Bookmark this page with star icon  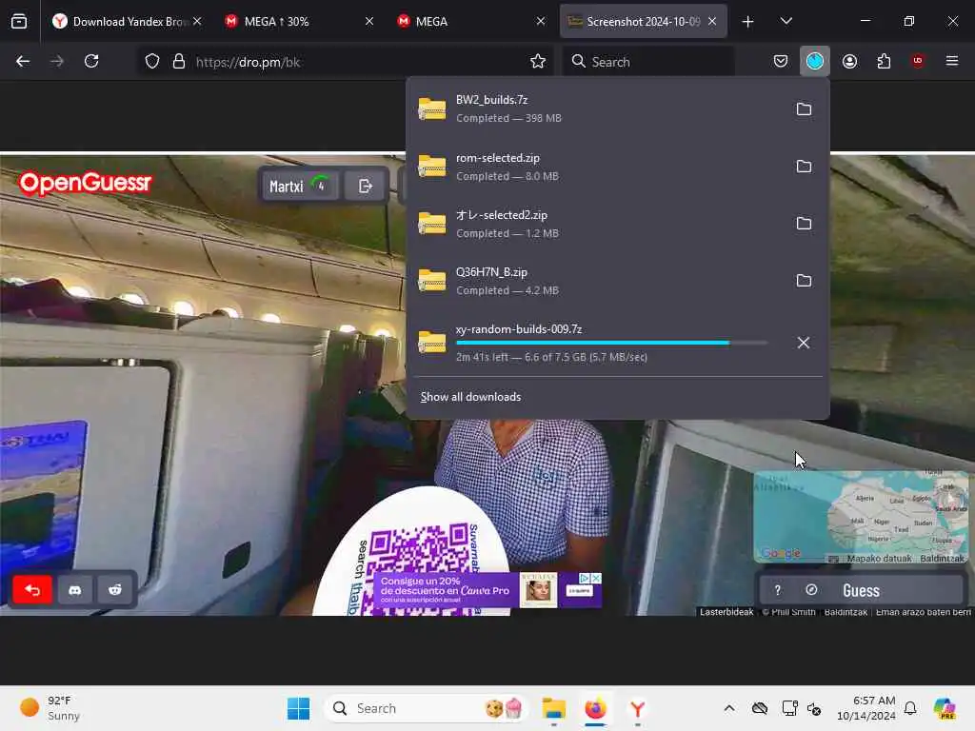(x=538, y=62)
